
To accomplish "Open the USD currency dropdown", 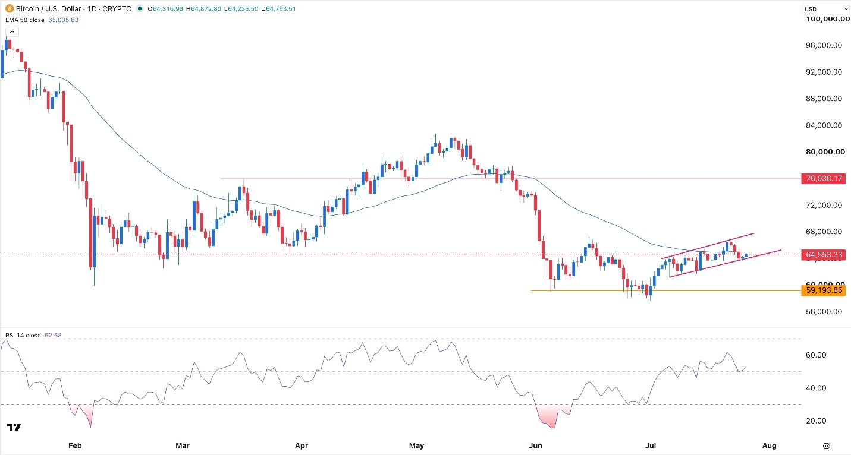I will (826, 9).
